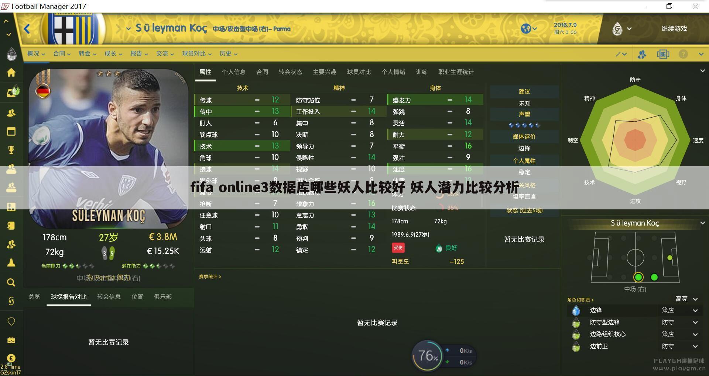Open the 高亮 highlight dropdown

coord(687,299)
